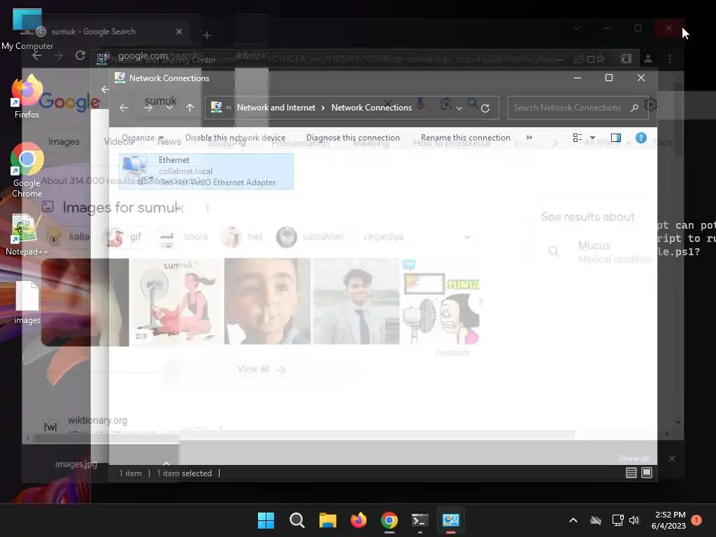Switch to Chrome from the taskbar
Screen dimensions: 716x537
[x=389, y=520]
